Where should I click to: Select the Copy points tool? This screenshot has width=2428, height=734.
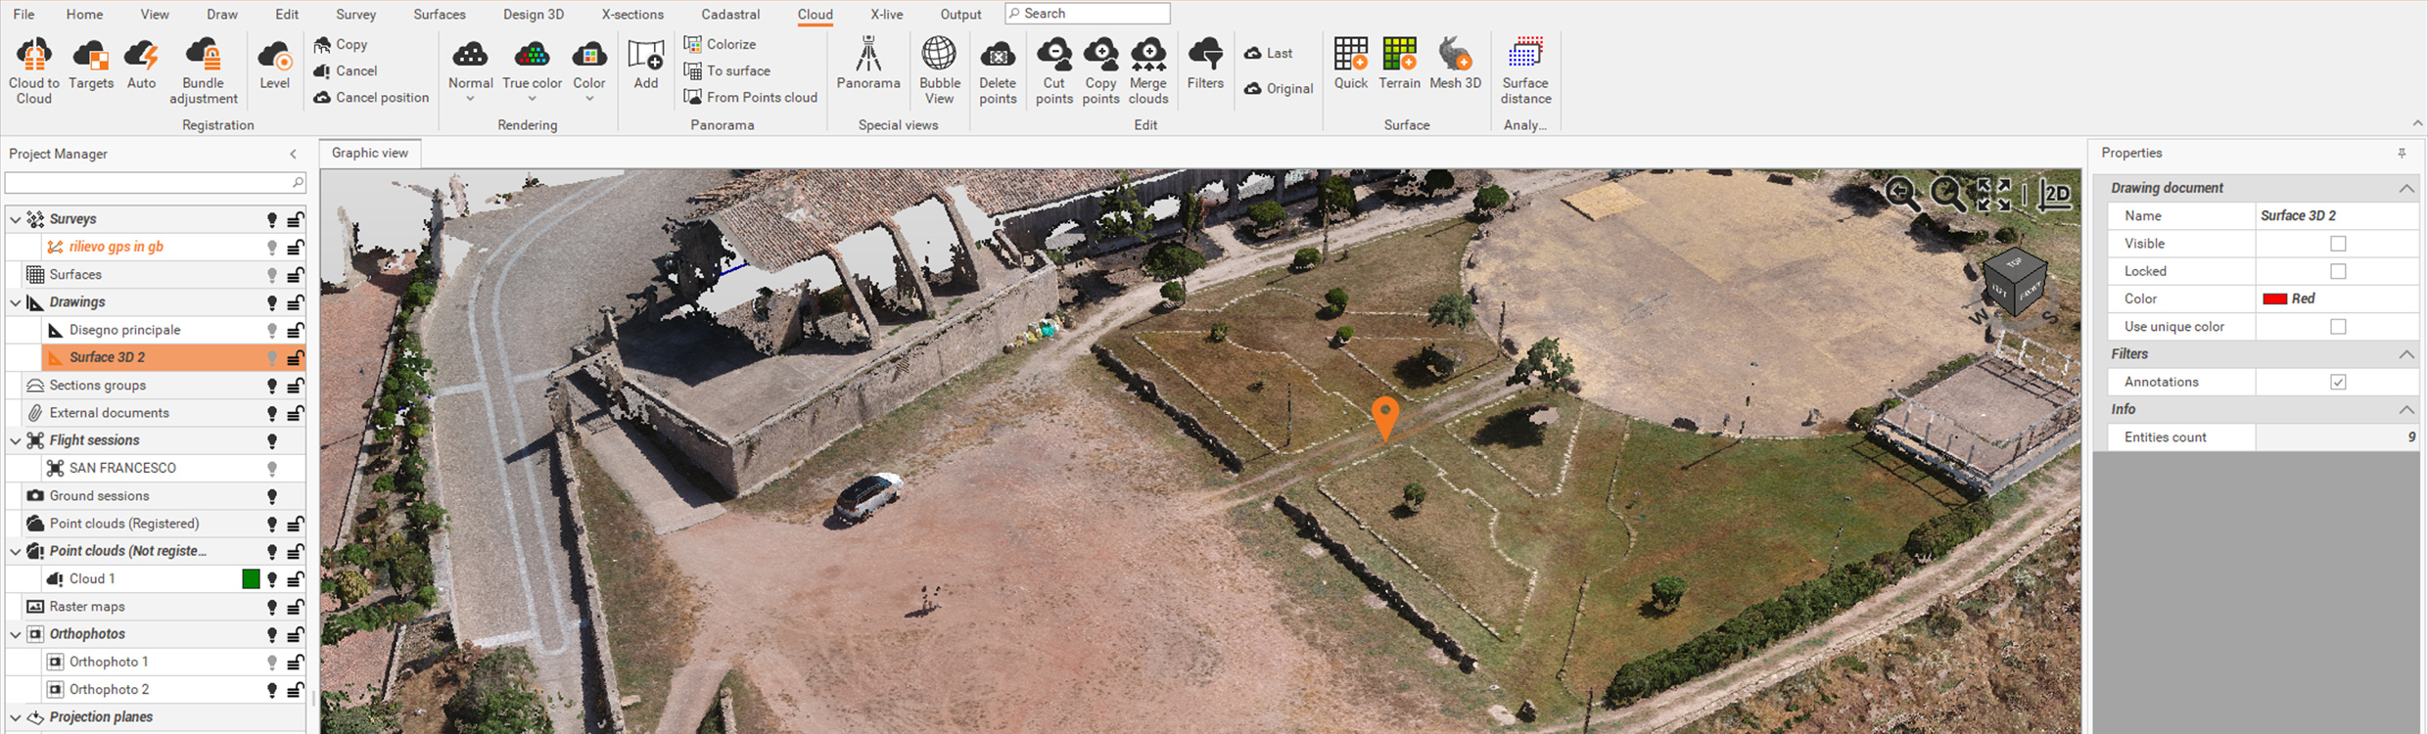[x=1101, y=70]
